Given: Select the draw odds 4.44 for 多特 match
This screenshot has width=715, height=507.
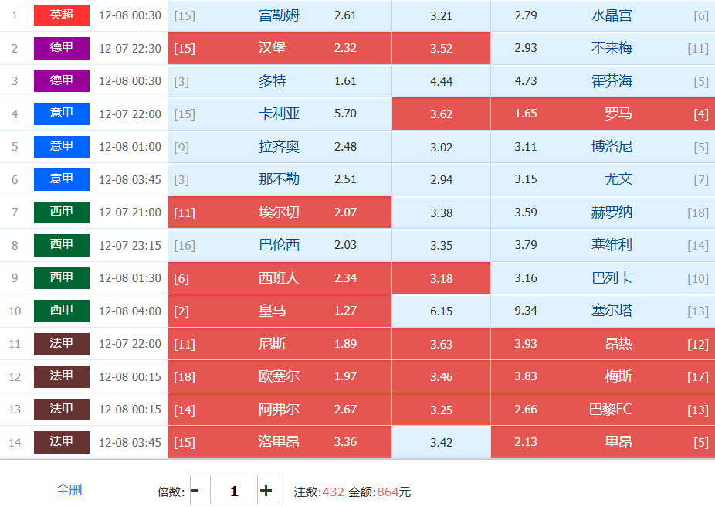Looking at the screenshot, I should (441, 81).
